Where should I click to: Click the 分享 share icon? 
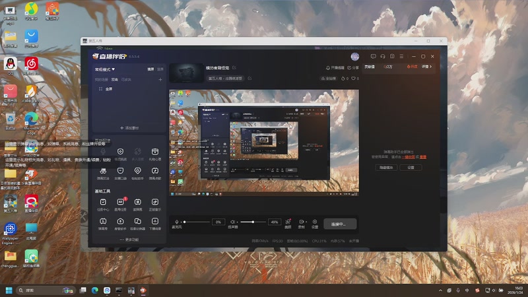pyautogui.click(x=353, y=68)
